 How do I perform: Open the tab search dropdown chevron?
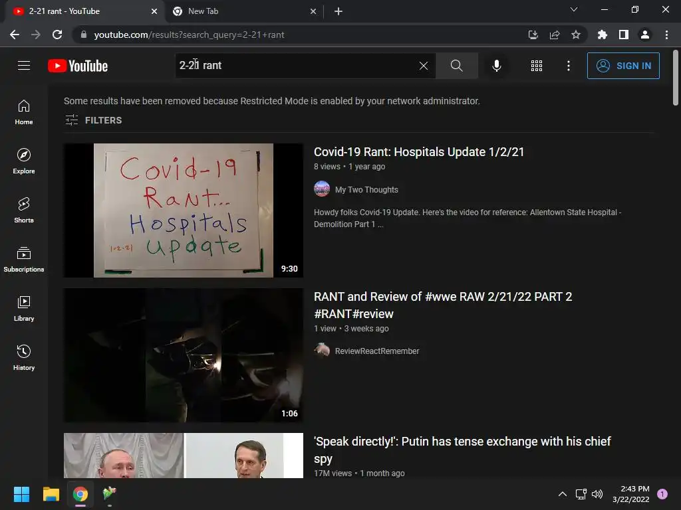[574, 9]
